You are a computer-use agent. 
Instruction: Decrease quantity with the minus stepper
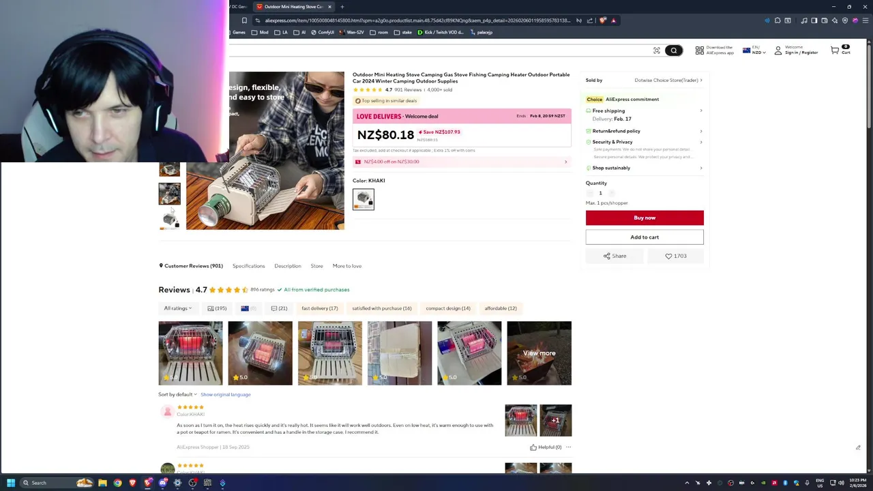(x=590, y=193)
